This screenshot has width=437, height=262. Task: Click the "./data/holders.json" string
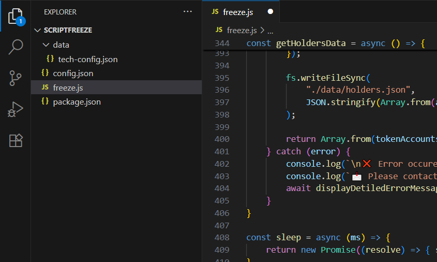click(358, 90)
